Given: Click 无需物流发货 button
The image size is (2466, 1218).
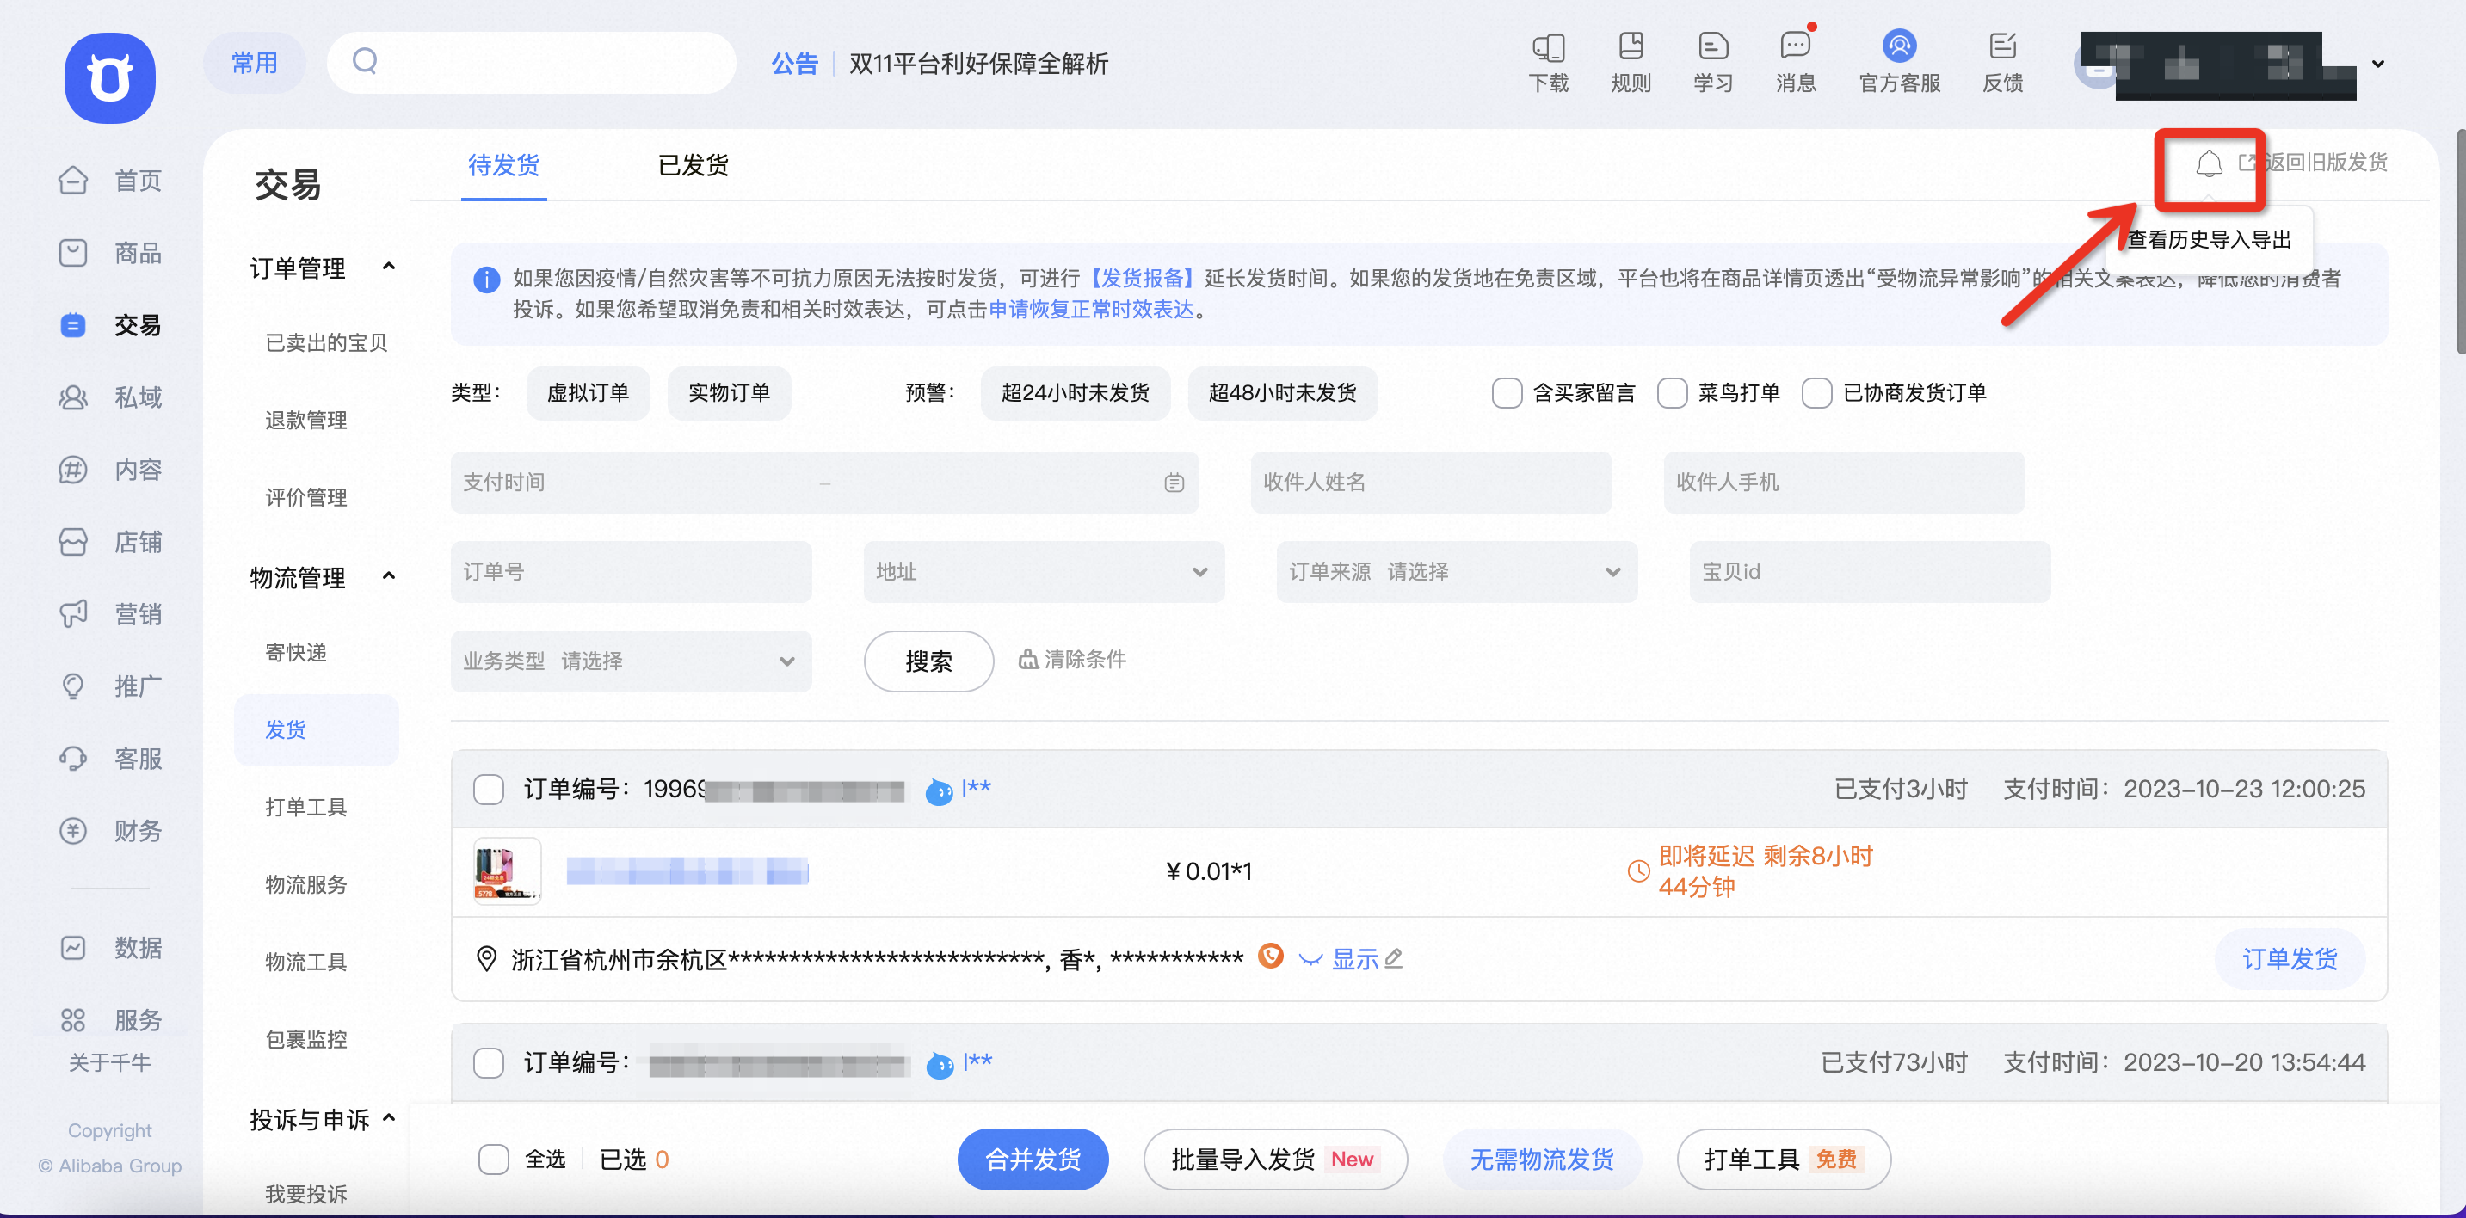Looking at the screenshot, I should click(x=1541, y=1160).
